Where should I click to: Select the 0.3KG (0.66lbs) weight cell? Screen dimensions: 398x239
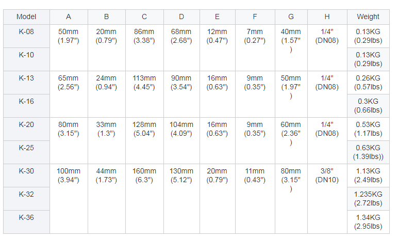368,106
